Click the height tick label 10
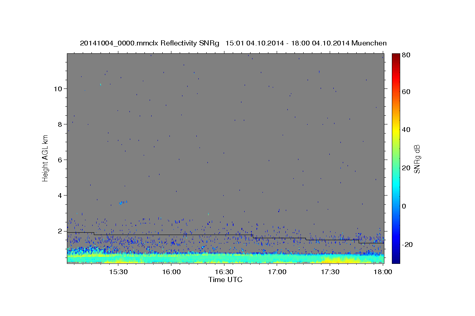Viewport: 475px width, 316px height. click(59, 88)
